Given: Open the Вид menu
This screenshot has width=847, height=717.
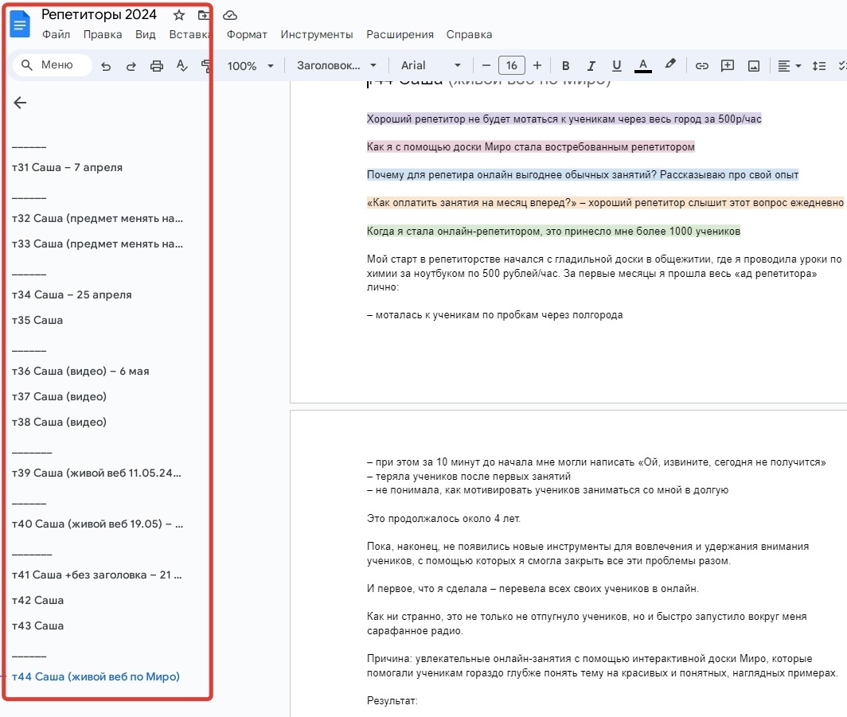Looking at the screenshot, I should [x=146, y=34].
